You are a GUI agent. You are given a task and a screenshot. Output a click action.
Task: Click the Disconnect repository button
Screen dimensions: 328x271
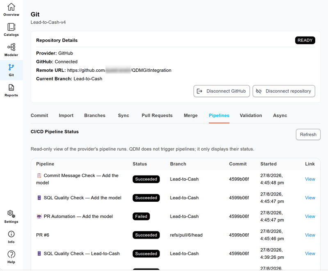tap(284, 91)
